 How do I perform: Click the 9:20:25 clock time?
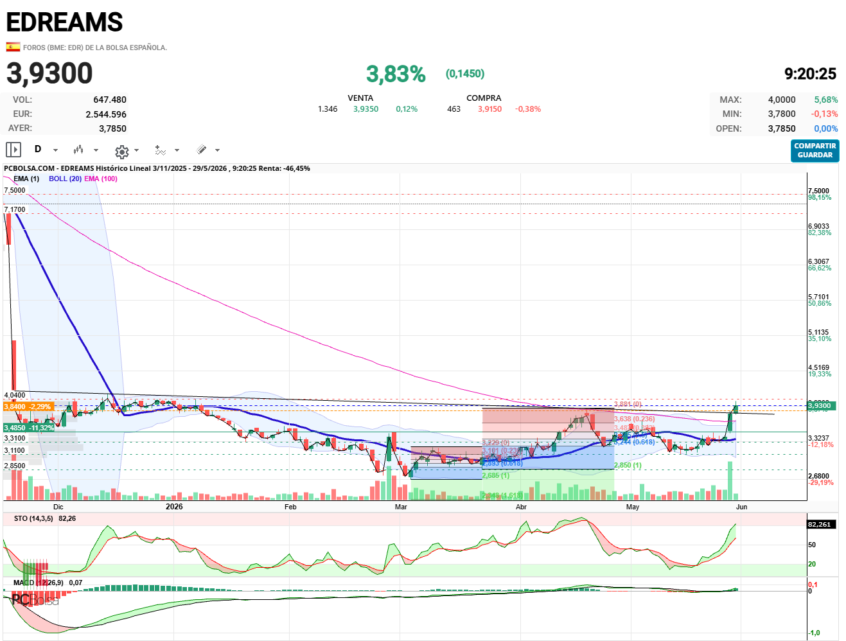[x=810, y=74]
